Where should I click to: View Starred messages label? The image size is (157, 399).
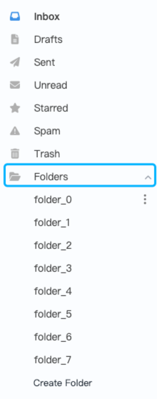point(51,108)
